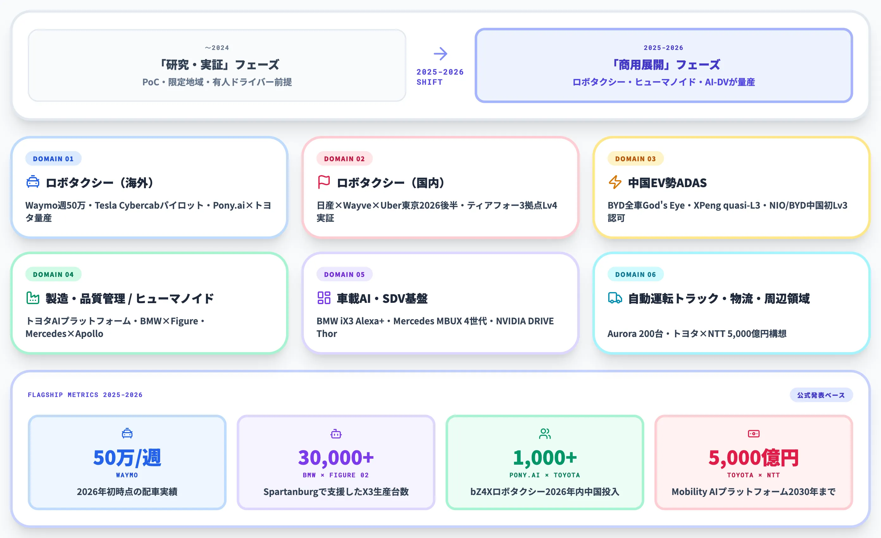
Task: Click the 自動運転トラック・物流・周辺領域 title
Action: pos(719,298)
